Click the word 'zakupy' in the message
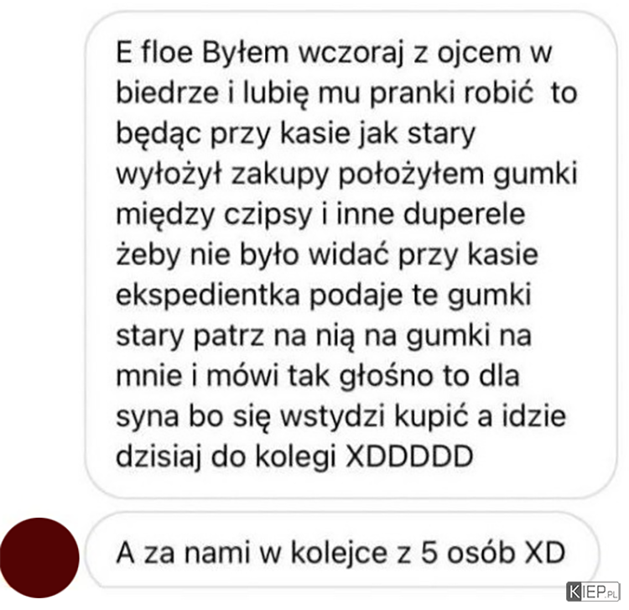The width and height of the screenshot is (629, 610). click(280, 175)
